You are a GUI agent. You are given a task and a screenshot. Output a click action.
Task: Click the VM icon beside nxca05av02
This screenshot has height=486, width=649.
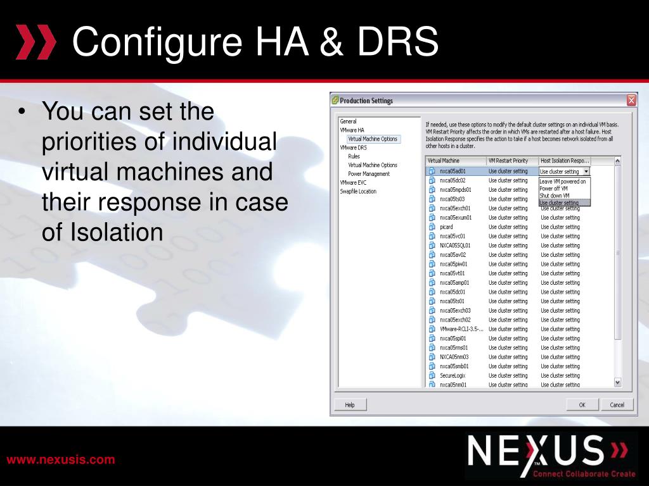432,254
